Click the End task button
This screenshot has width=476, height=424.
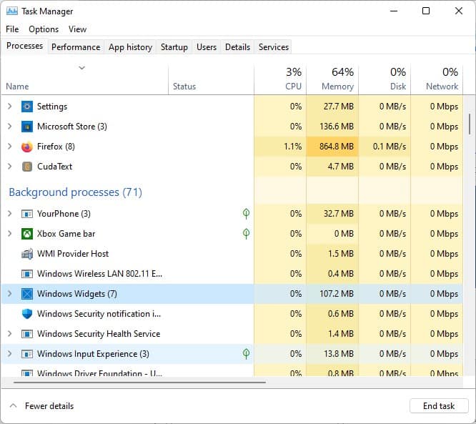[439, 406]
